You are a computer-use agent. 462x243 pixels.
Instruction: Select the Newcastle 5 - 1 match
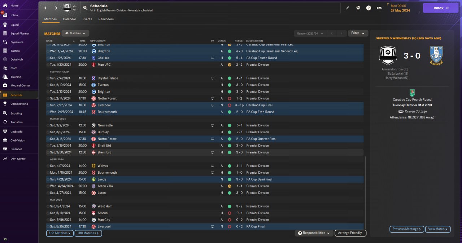pyautogui.click(x=205, y=125)
